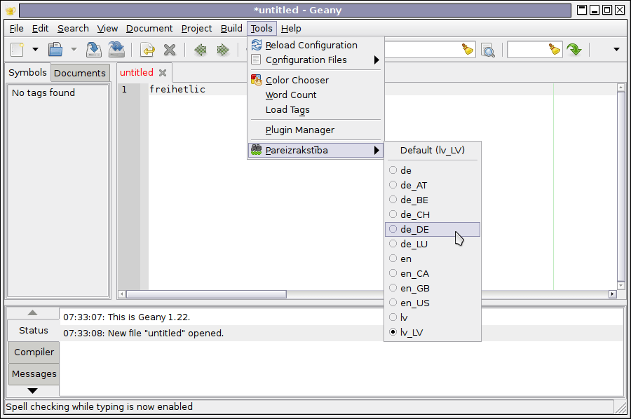Expand the recent files dropdown arrow

click(x=74, y=50)
